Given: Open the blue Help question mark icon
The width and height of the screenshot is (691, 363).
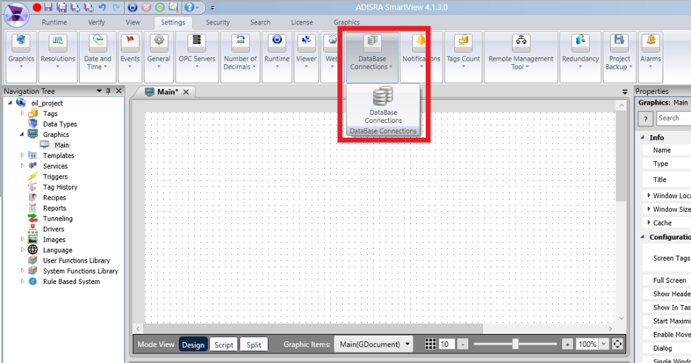Looking at the screenshot, I should point(189,7).
